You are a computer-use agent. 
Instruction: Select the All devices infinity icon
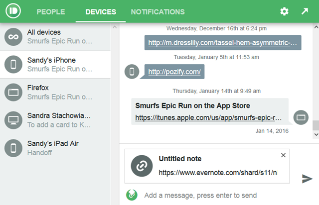(13, 37)
